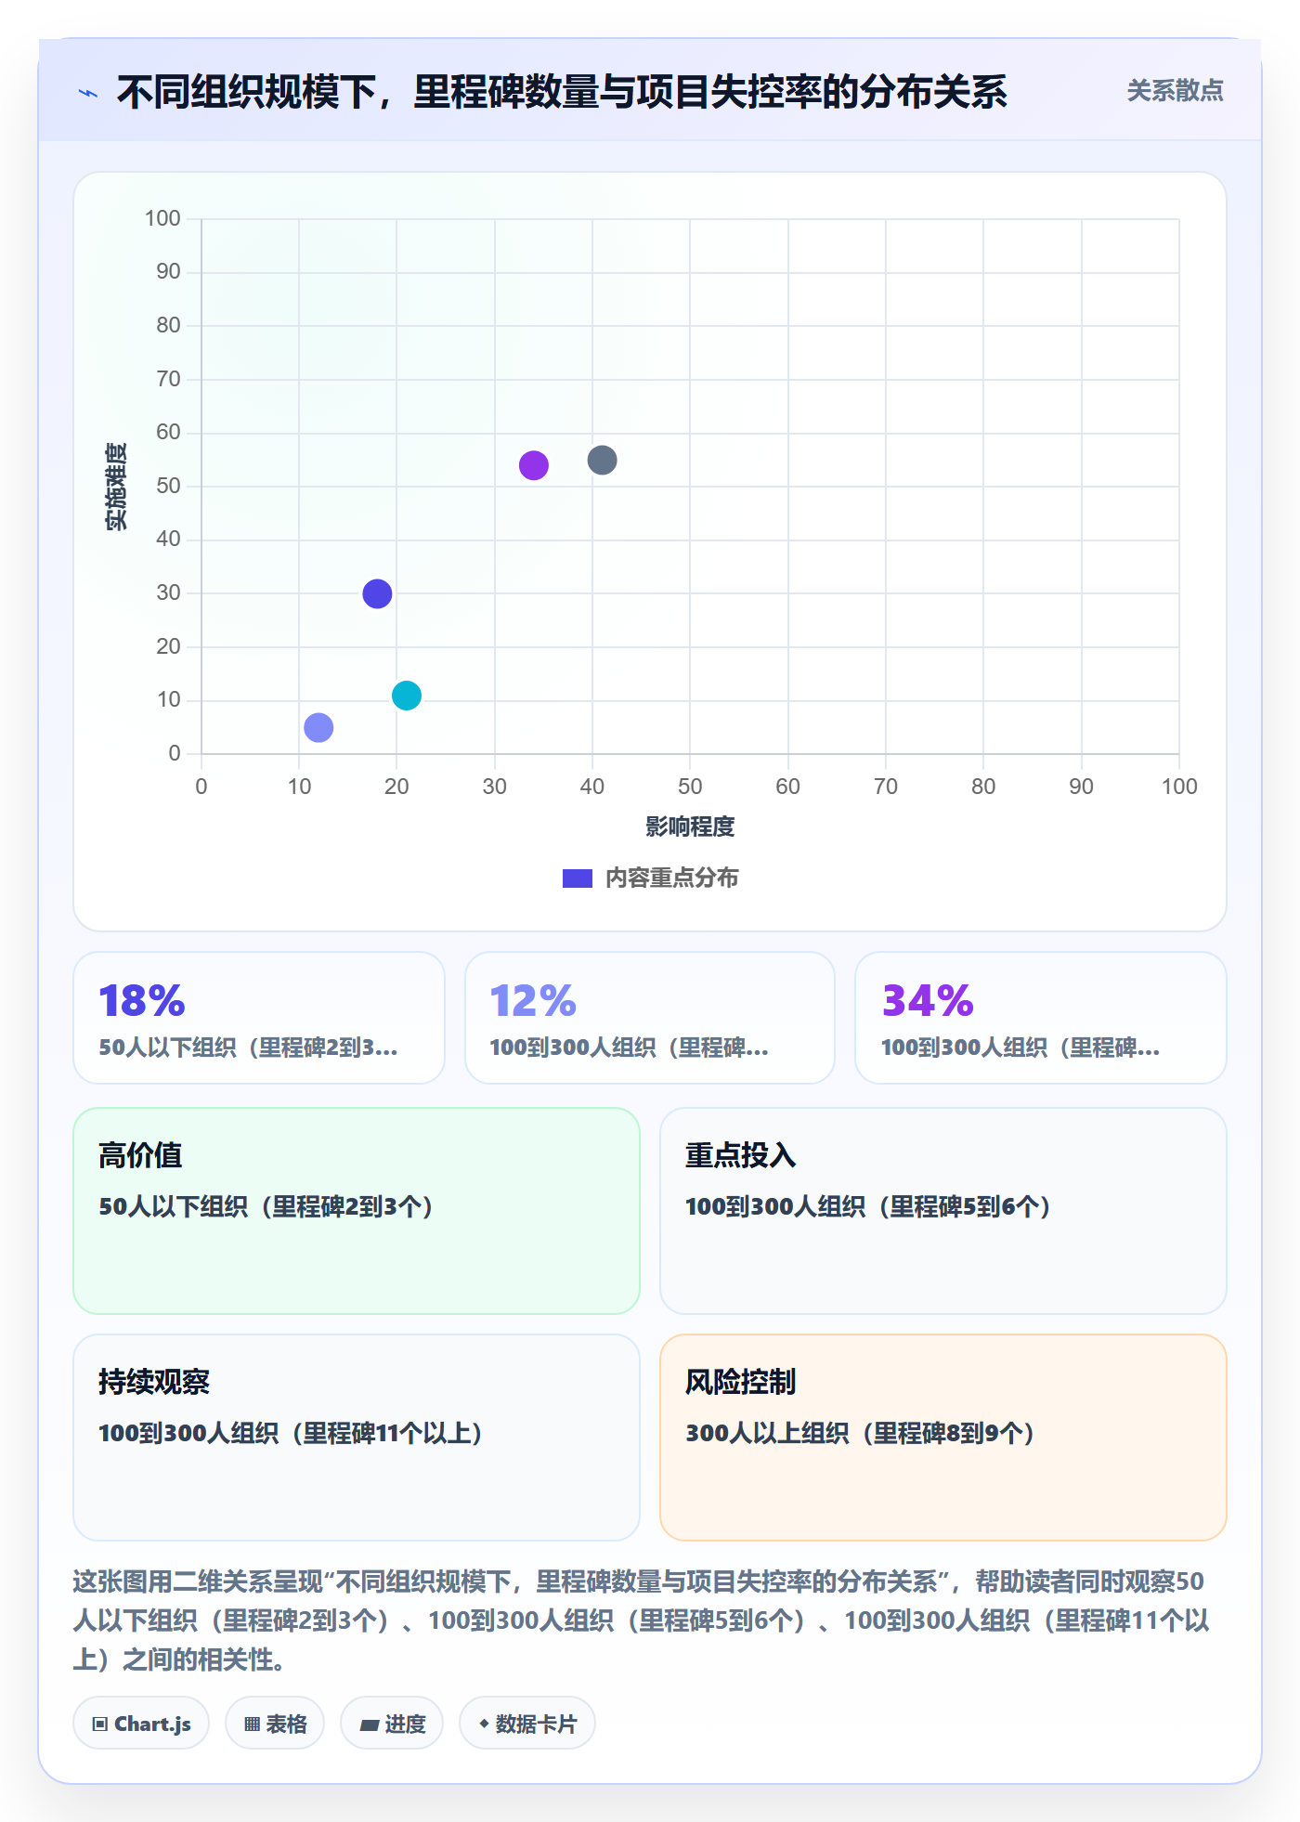Click the cyan scatter point
Viewport: 1300px width, 1822px height.
[407, 696]
